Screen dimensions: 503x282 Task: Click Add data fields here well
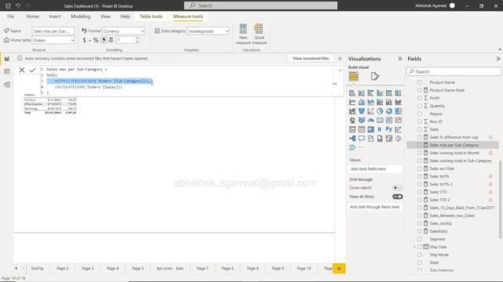(x=375, y=169)
